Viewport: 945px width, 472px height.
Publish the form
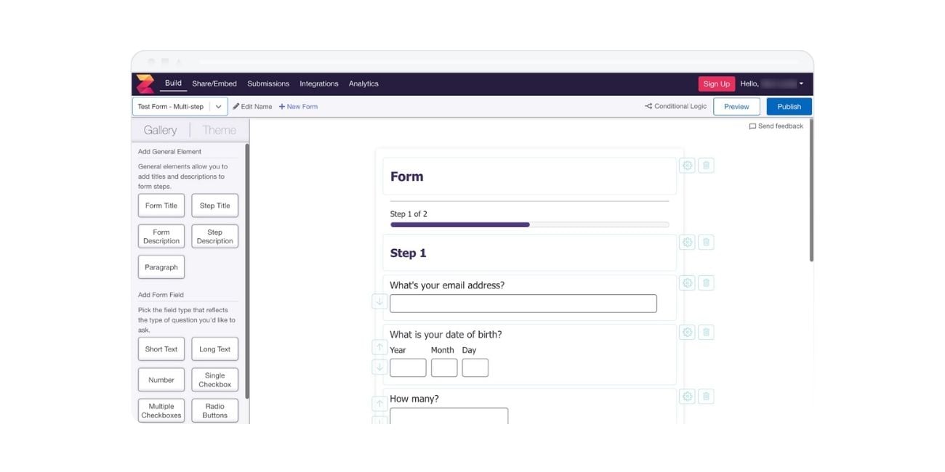point(789,107)
